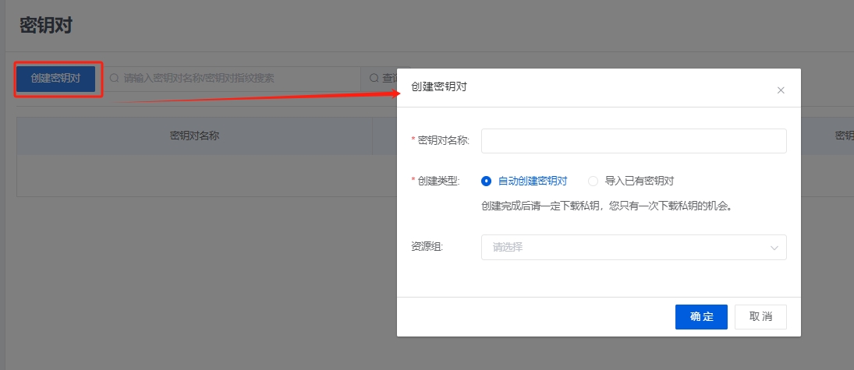Screen dimensions: 854x370
Task: Click the key pair name search box
Action: (x=232, y=79)
